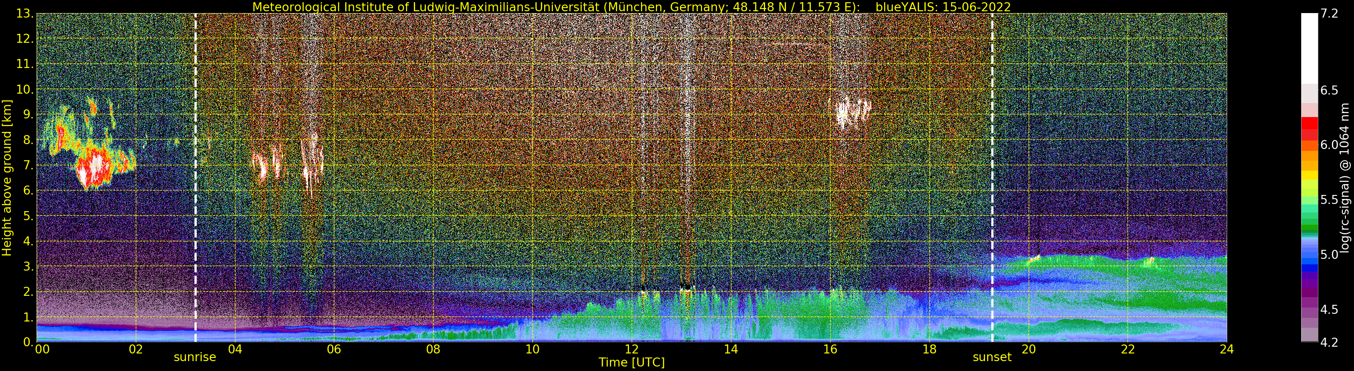Click the 'Height above ground [km]' axis title
This screenshot has height=371, width=1354.
coord(7,178)
